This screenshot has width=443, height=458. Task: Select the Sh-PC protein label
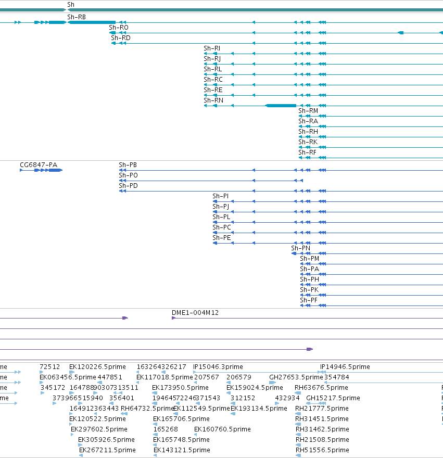(x=222, y=227)
